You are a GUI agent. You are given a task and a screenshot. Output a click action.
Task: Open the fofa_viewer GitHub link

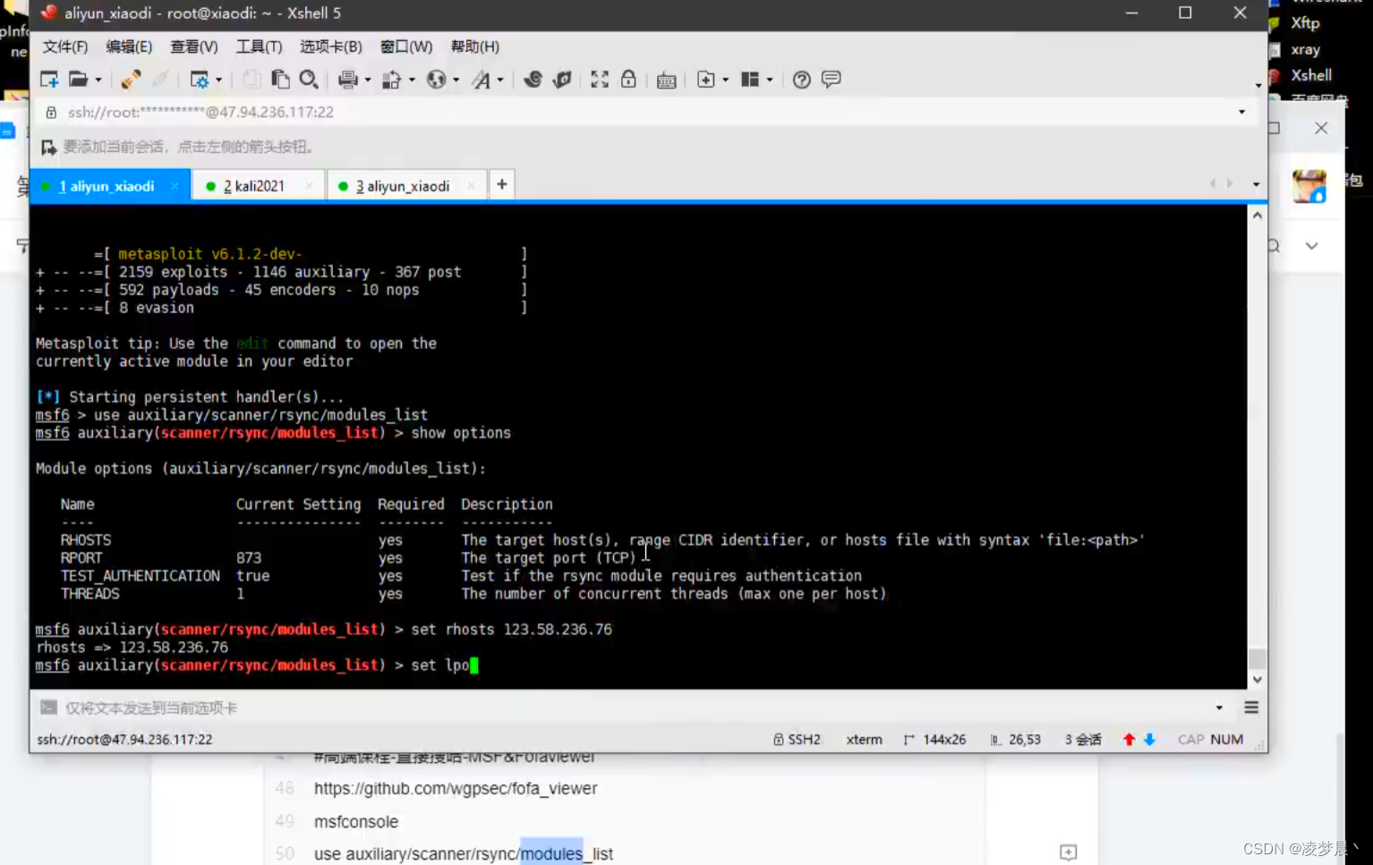[x=456, y=788]
